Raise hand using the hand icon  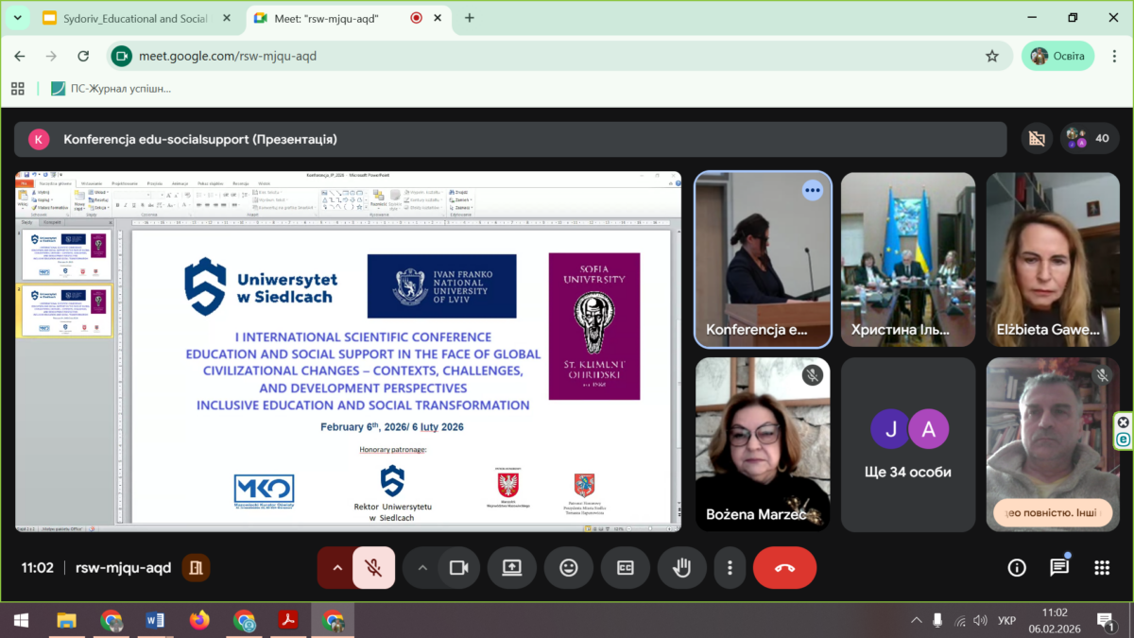coord(681,568)
